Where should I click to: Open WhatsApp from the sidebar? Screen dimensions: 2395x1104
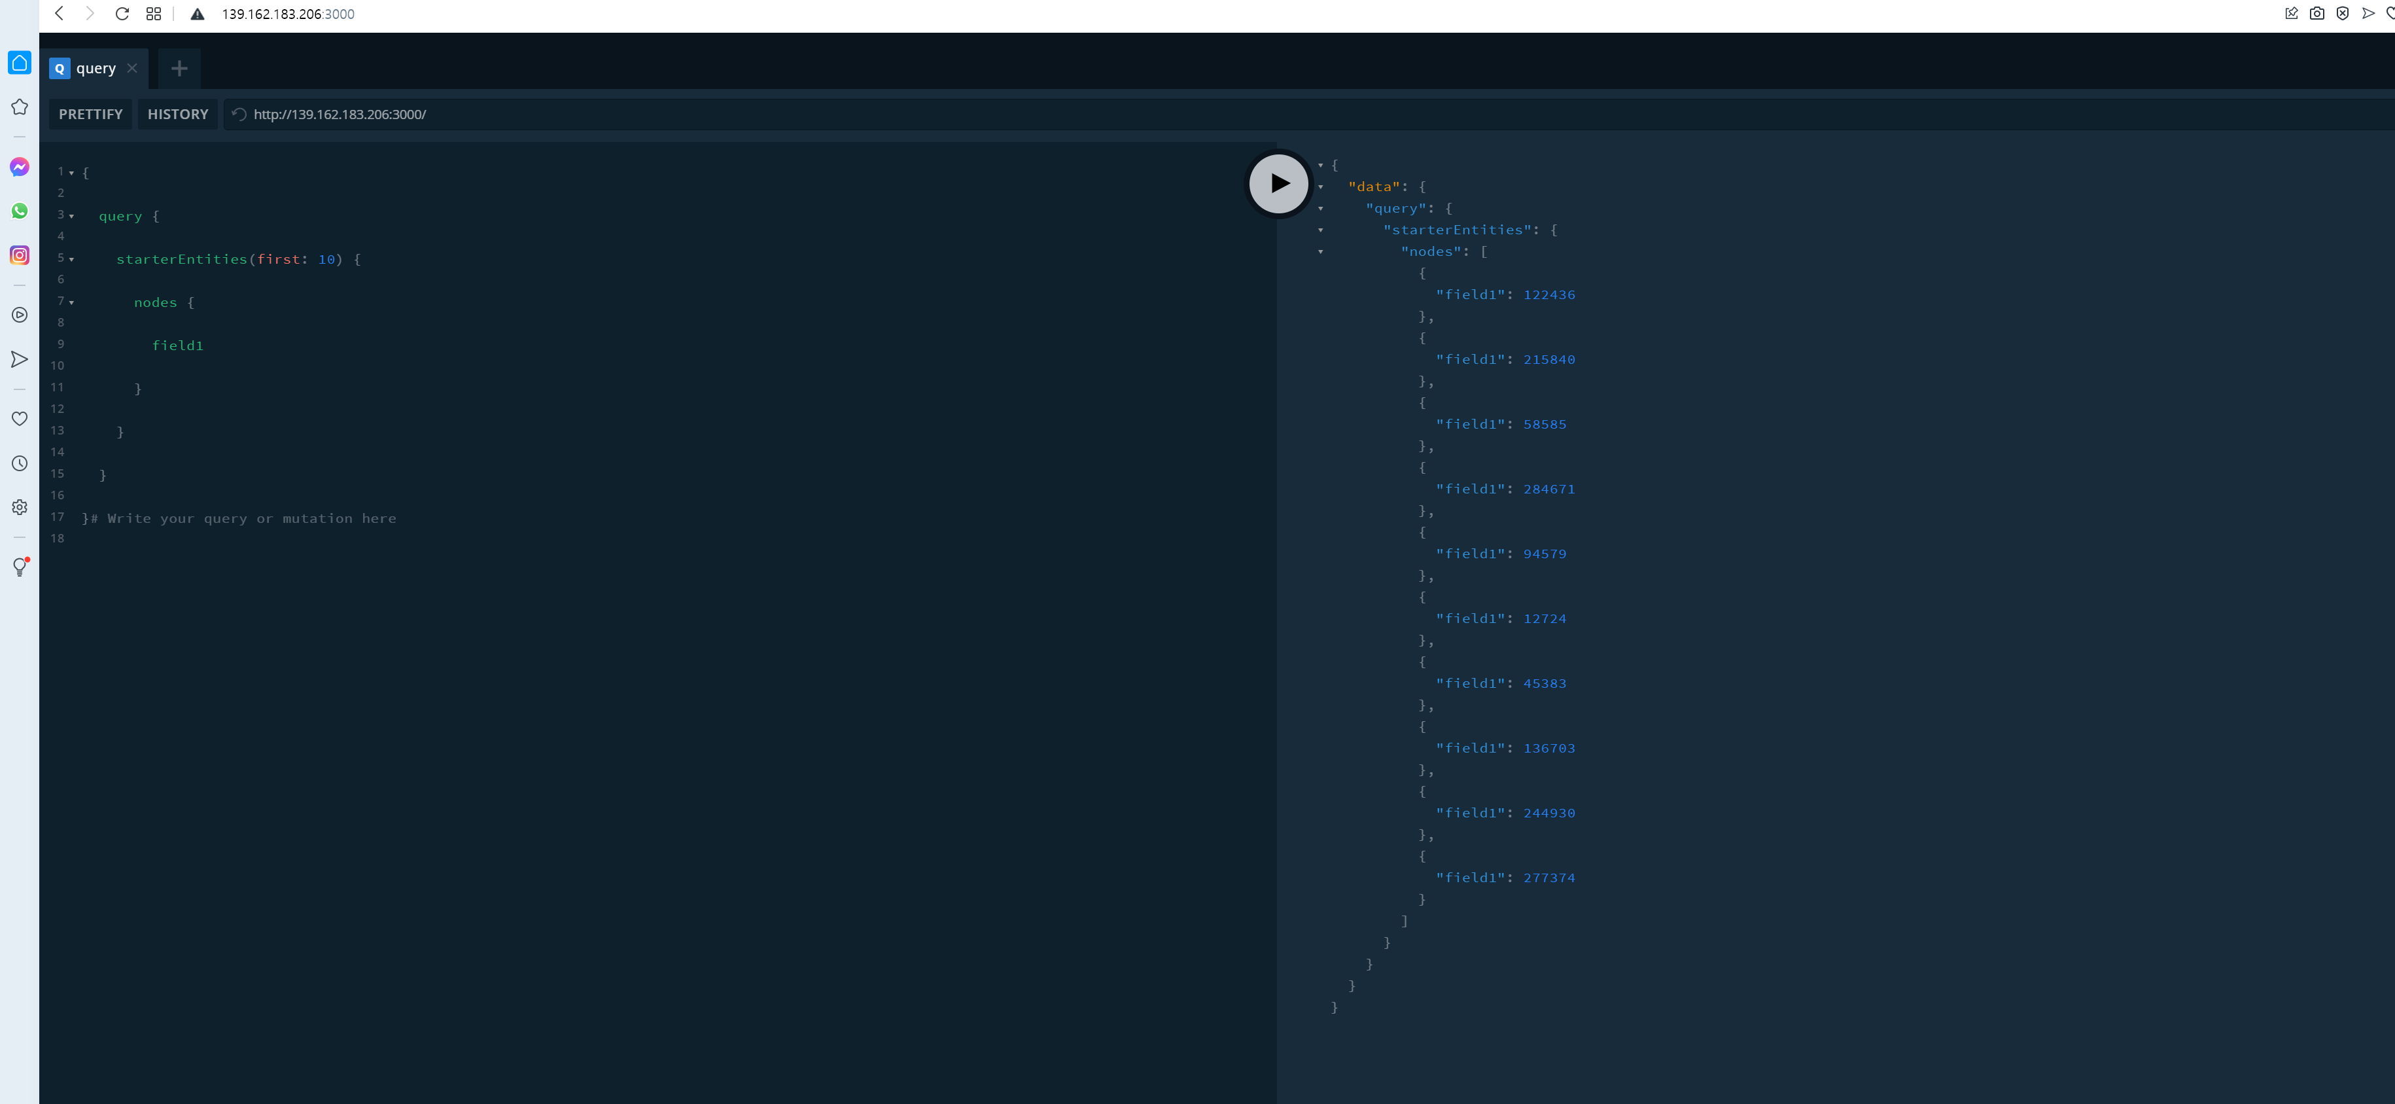tap(20, 210)
